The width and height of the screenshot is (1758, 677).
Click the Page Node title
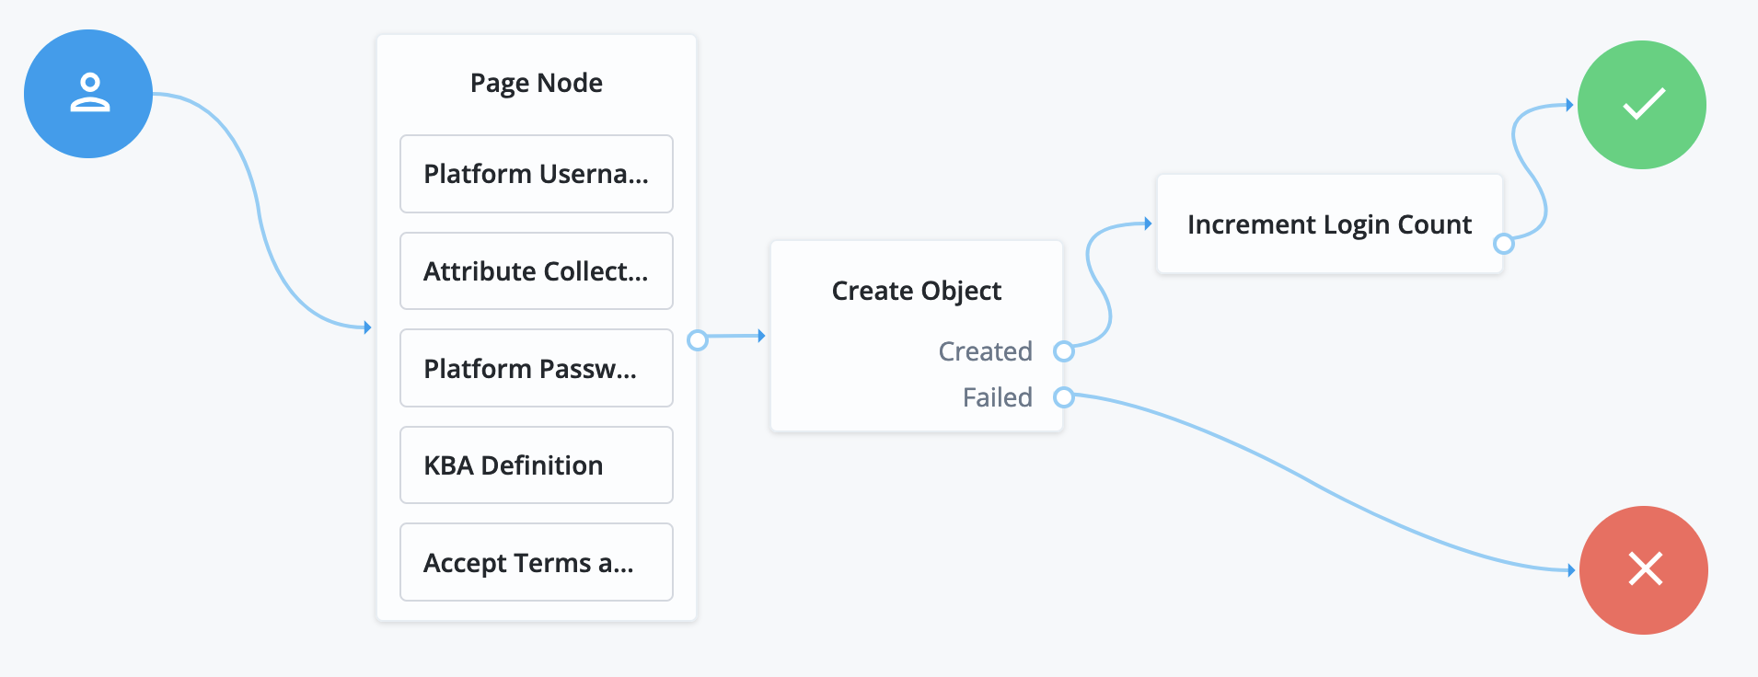(x=537, y=83)
